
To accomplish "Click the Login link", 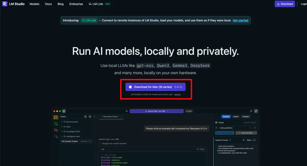I will click(304, 4).
